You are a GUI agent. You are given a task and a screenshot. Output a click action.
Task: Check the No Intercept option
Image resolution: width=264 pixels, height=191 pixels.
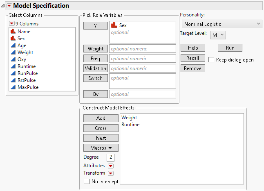click(86, 182)
